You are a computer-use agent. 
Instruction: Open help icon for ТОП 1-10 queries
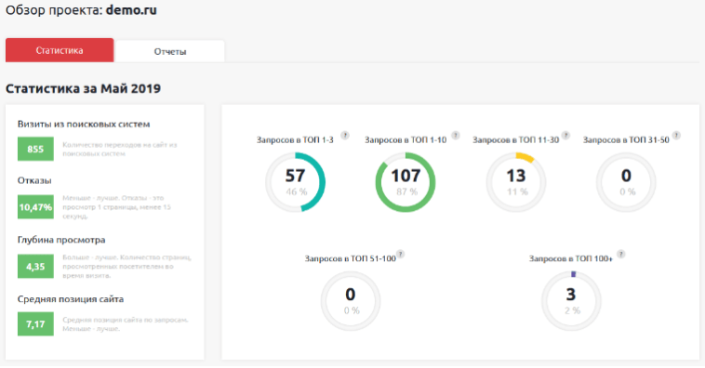point(456,136)
